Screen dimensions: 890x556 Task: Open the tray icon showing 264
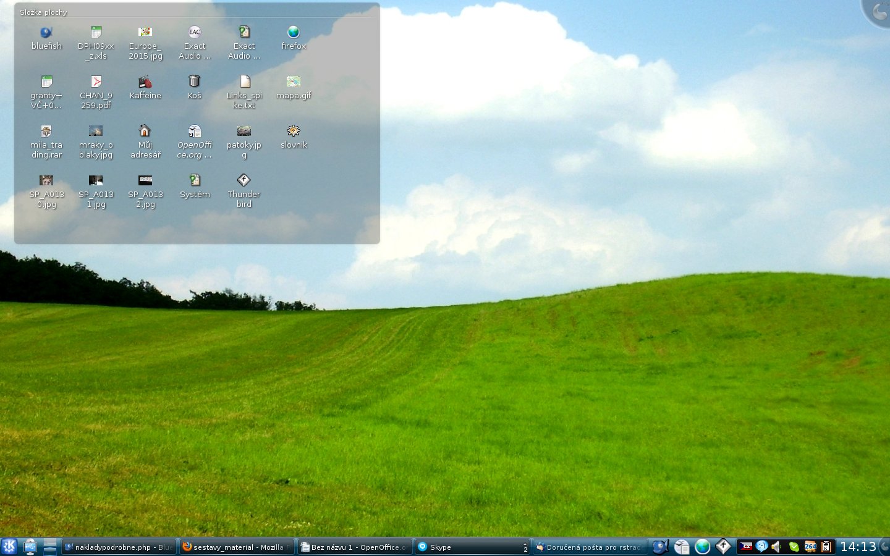pyautogui.click(x=810, y=547)
